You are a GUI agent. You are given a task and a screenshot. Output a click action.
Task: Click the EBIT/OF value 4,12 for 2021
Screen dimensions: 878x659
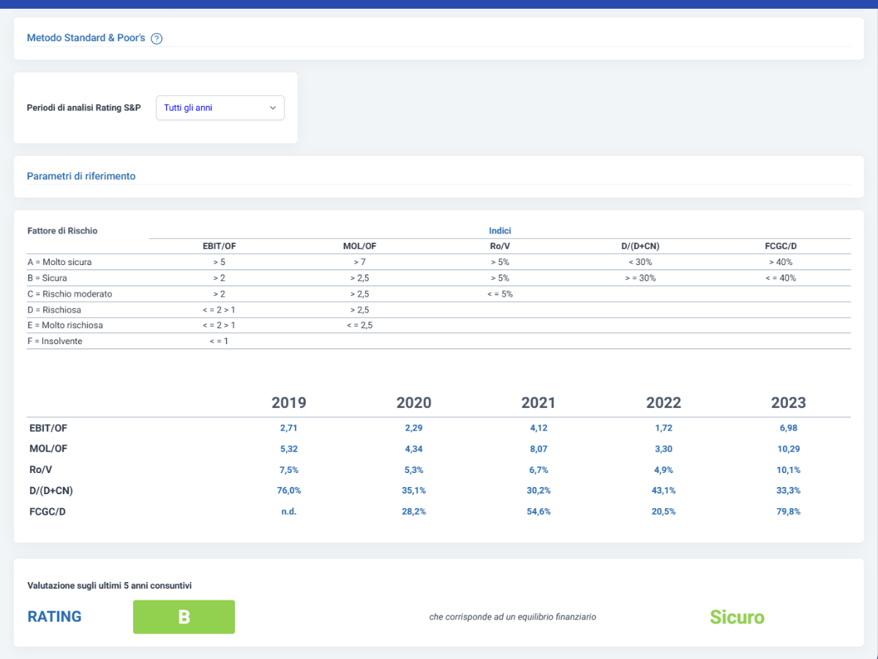[539, 428]
